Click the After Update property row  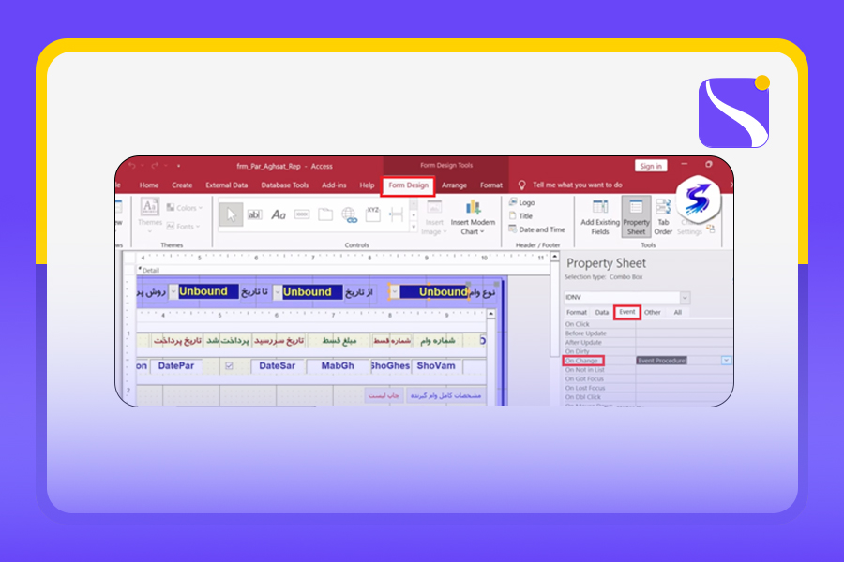click(648, 343)
